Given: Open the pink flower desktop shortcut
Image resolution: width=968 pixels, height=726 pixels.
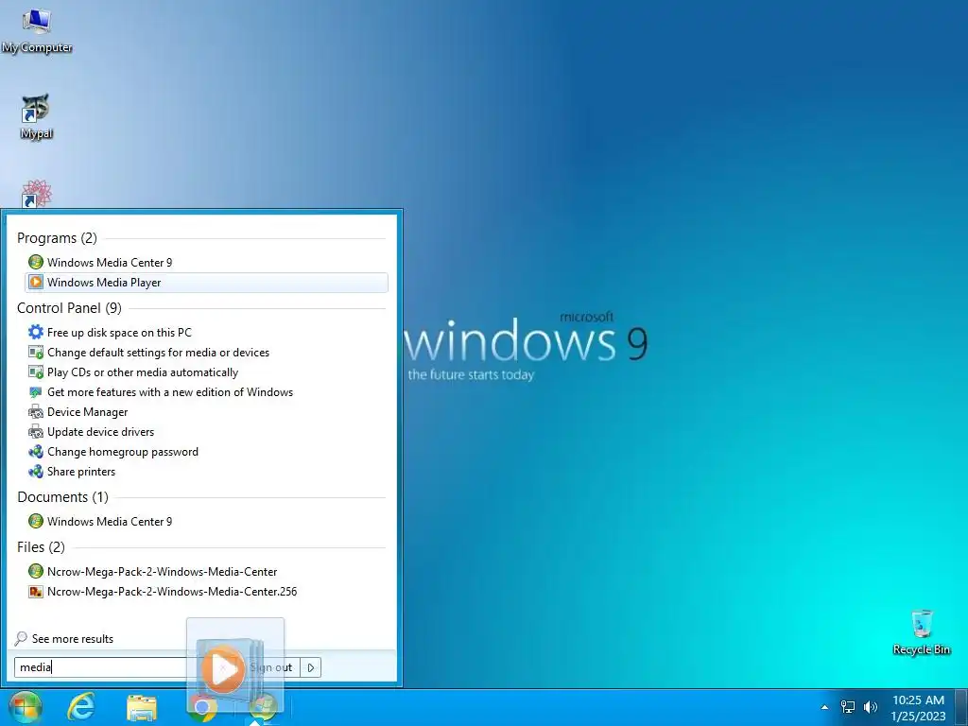Looking at the screenshot, I should [x=37, y=193].
